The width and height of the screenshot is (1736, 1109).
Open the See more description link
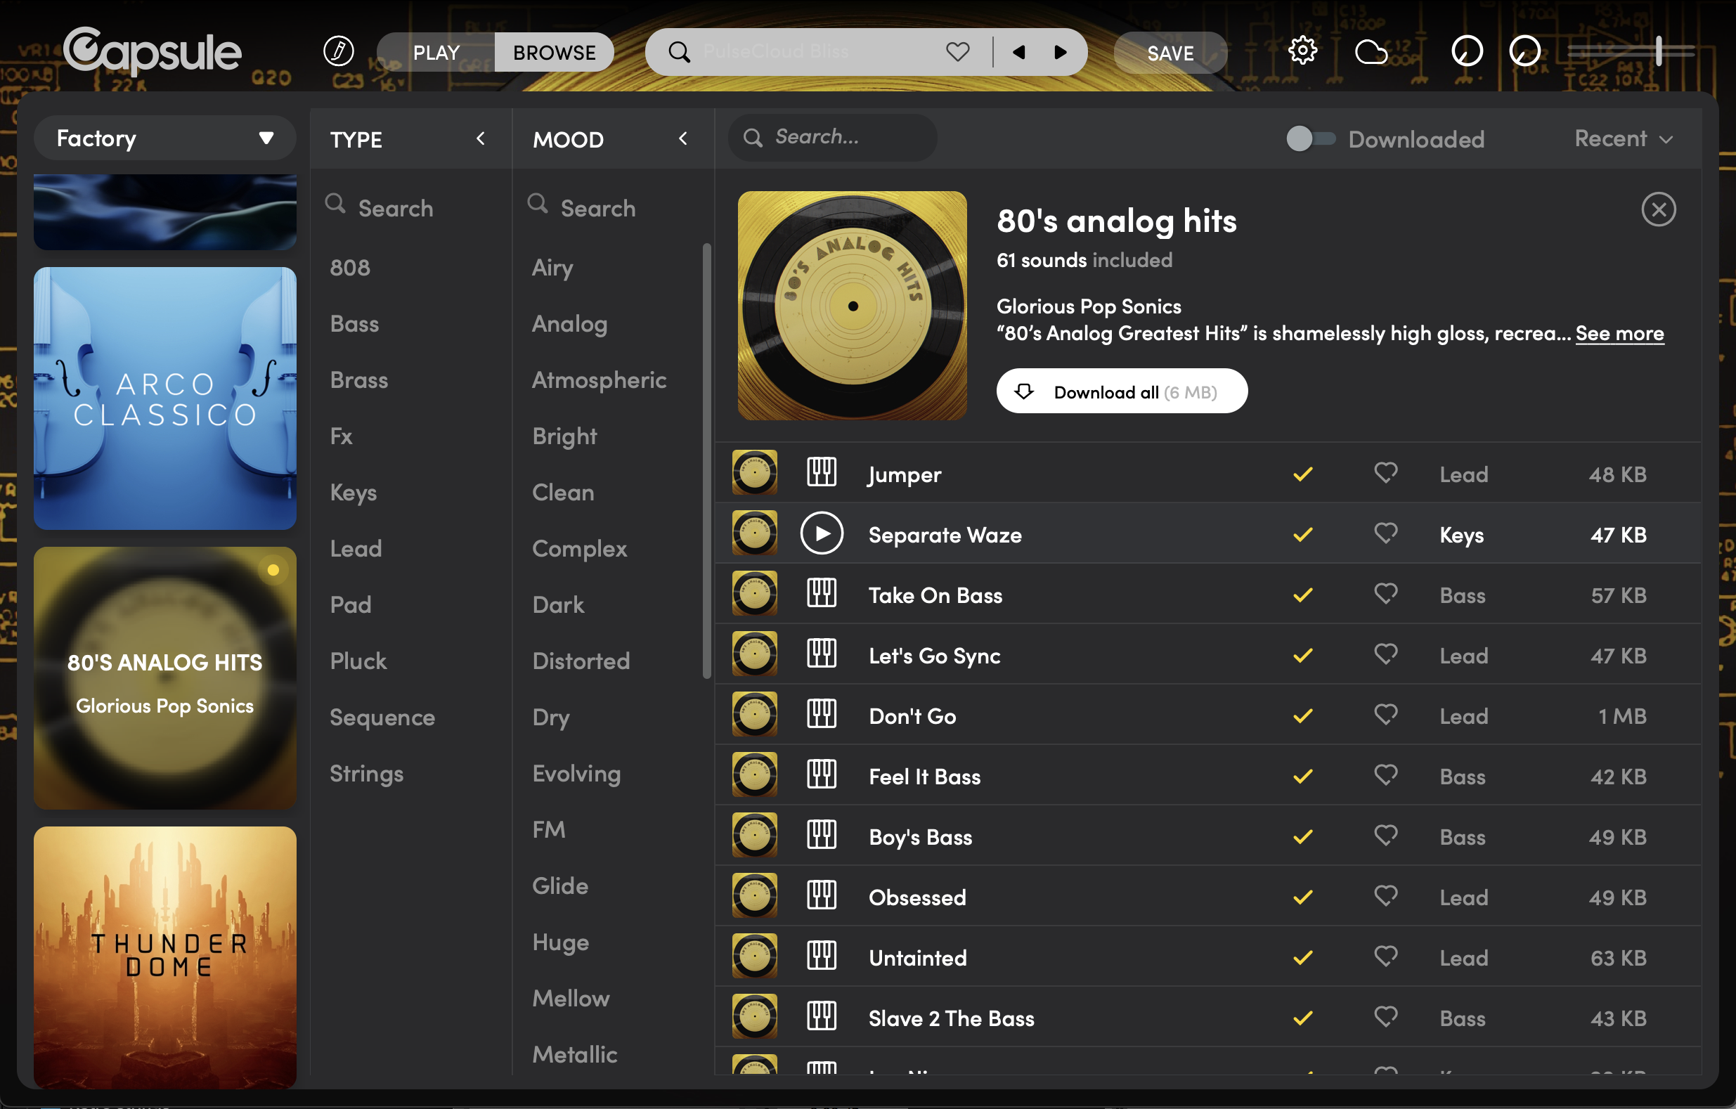tap(1619, 333)
